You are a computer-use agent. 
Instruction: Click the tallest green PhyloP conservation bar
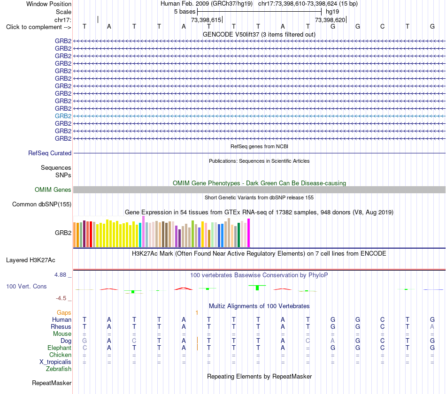click(x=257, y=288)
